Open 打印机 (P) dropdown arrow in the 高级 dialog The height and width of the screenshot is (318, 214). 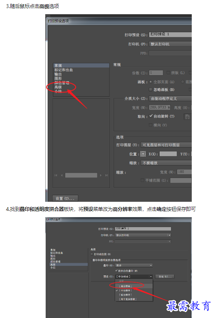click(x=169, y=235)
